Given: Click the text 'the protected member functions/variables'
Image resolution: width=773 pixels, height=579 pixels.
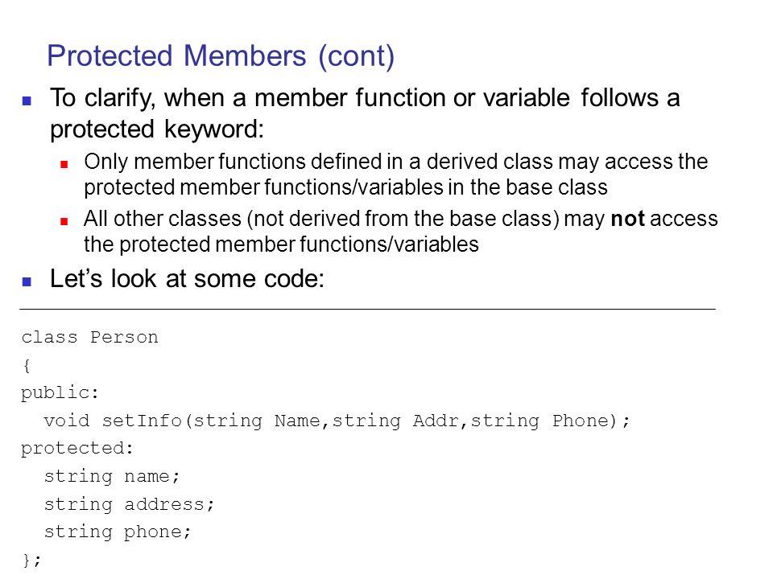Looking at the screenshot, I should coord(281,244).
